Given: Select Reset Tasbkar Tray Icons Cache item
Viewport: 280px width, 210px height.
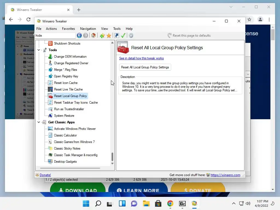Looking at the screenshot, I should click(x=76, y=103).
